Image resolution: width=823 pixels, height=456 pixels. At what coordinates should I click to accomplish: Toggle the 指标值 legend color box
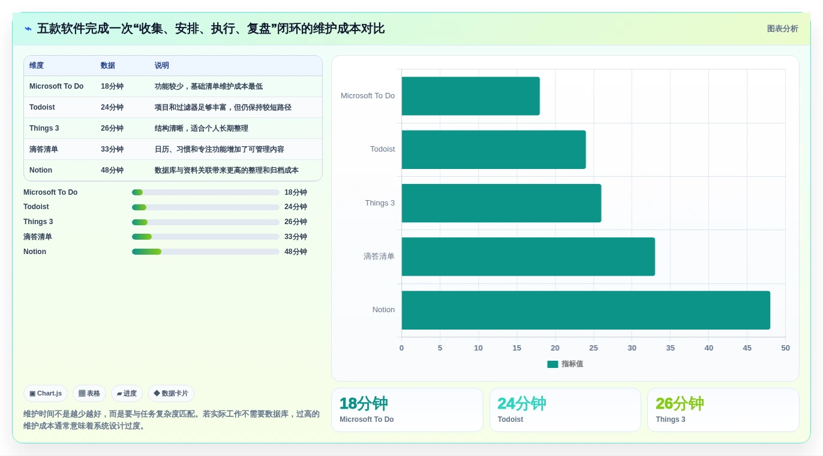pyautogui.click(x=552, y=364)
